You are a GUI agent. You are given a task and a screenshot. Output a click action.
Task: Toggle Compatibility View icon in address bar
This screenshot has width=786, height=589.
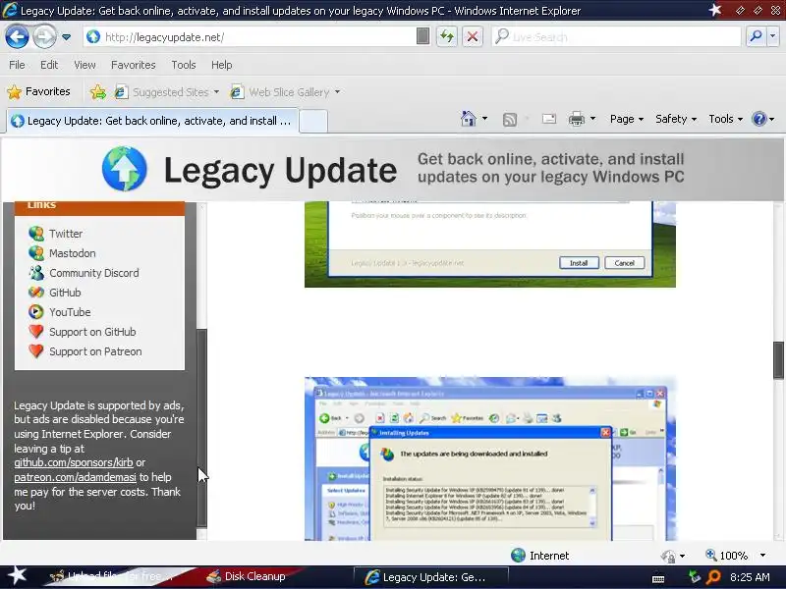[x=422, y=36]
